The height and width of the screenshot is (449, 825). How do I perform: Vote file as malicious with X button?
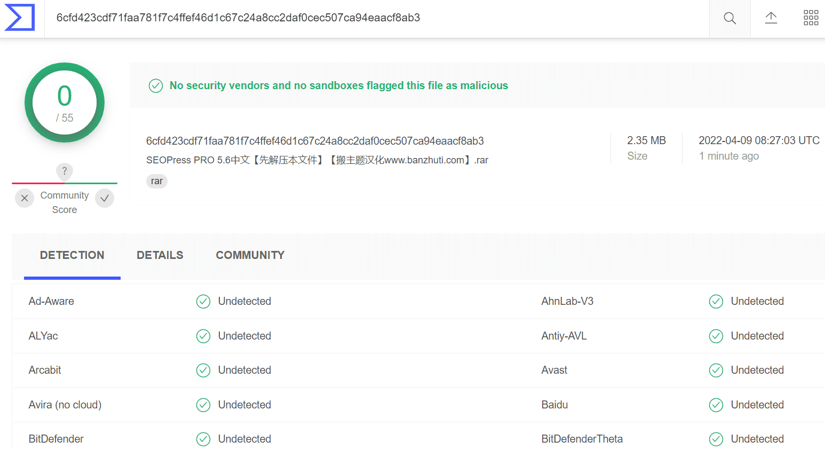tap(25, 198)
